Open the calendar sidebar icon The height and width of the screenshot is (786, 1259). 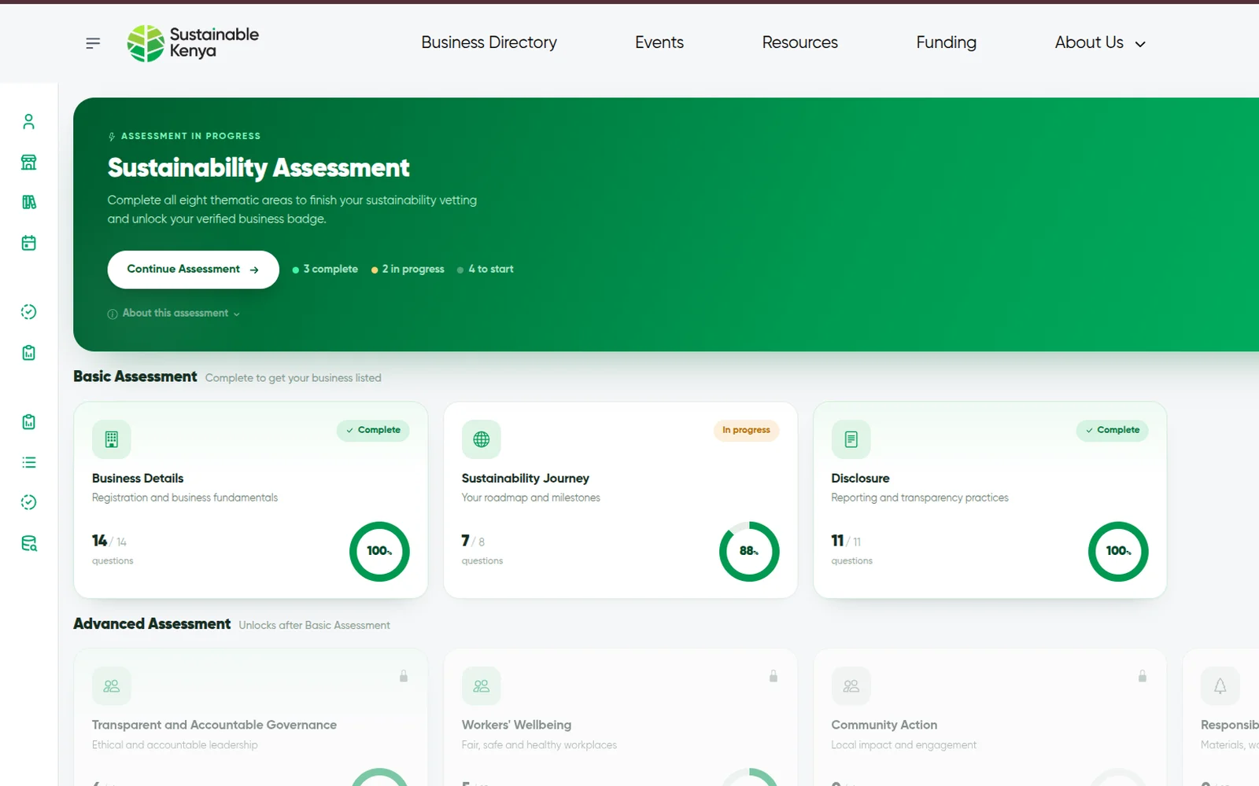pos(29,243)
